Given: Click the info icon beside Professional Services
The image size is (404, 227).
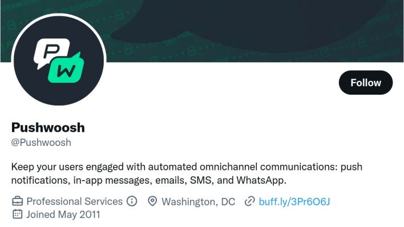Looking at the screenshot, I should click(x=132, y=201).
